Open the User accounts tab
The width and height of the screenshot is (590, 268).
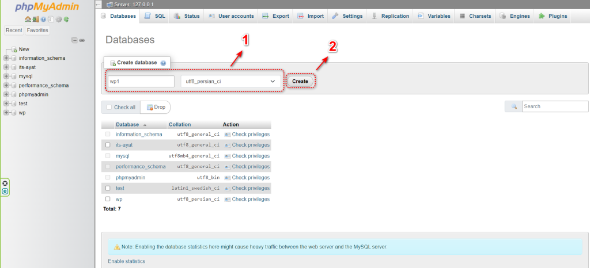click(231, 16)
